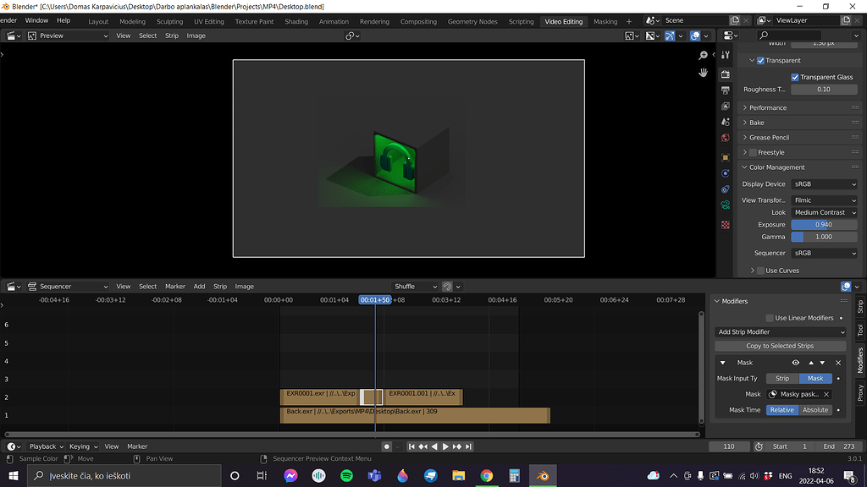Uncheck the Transparent checkbox
The image size is (867, 487).
pyautogui.click(x=761, y=61)
